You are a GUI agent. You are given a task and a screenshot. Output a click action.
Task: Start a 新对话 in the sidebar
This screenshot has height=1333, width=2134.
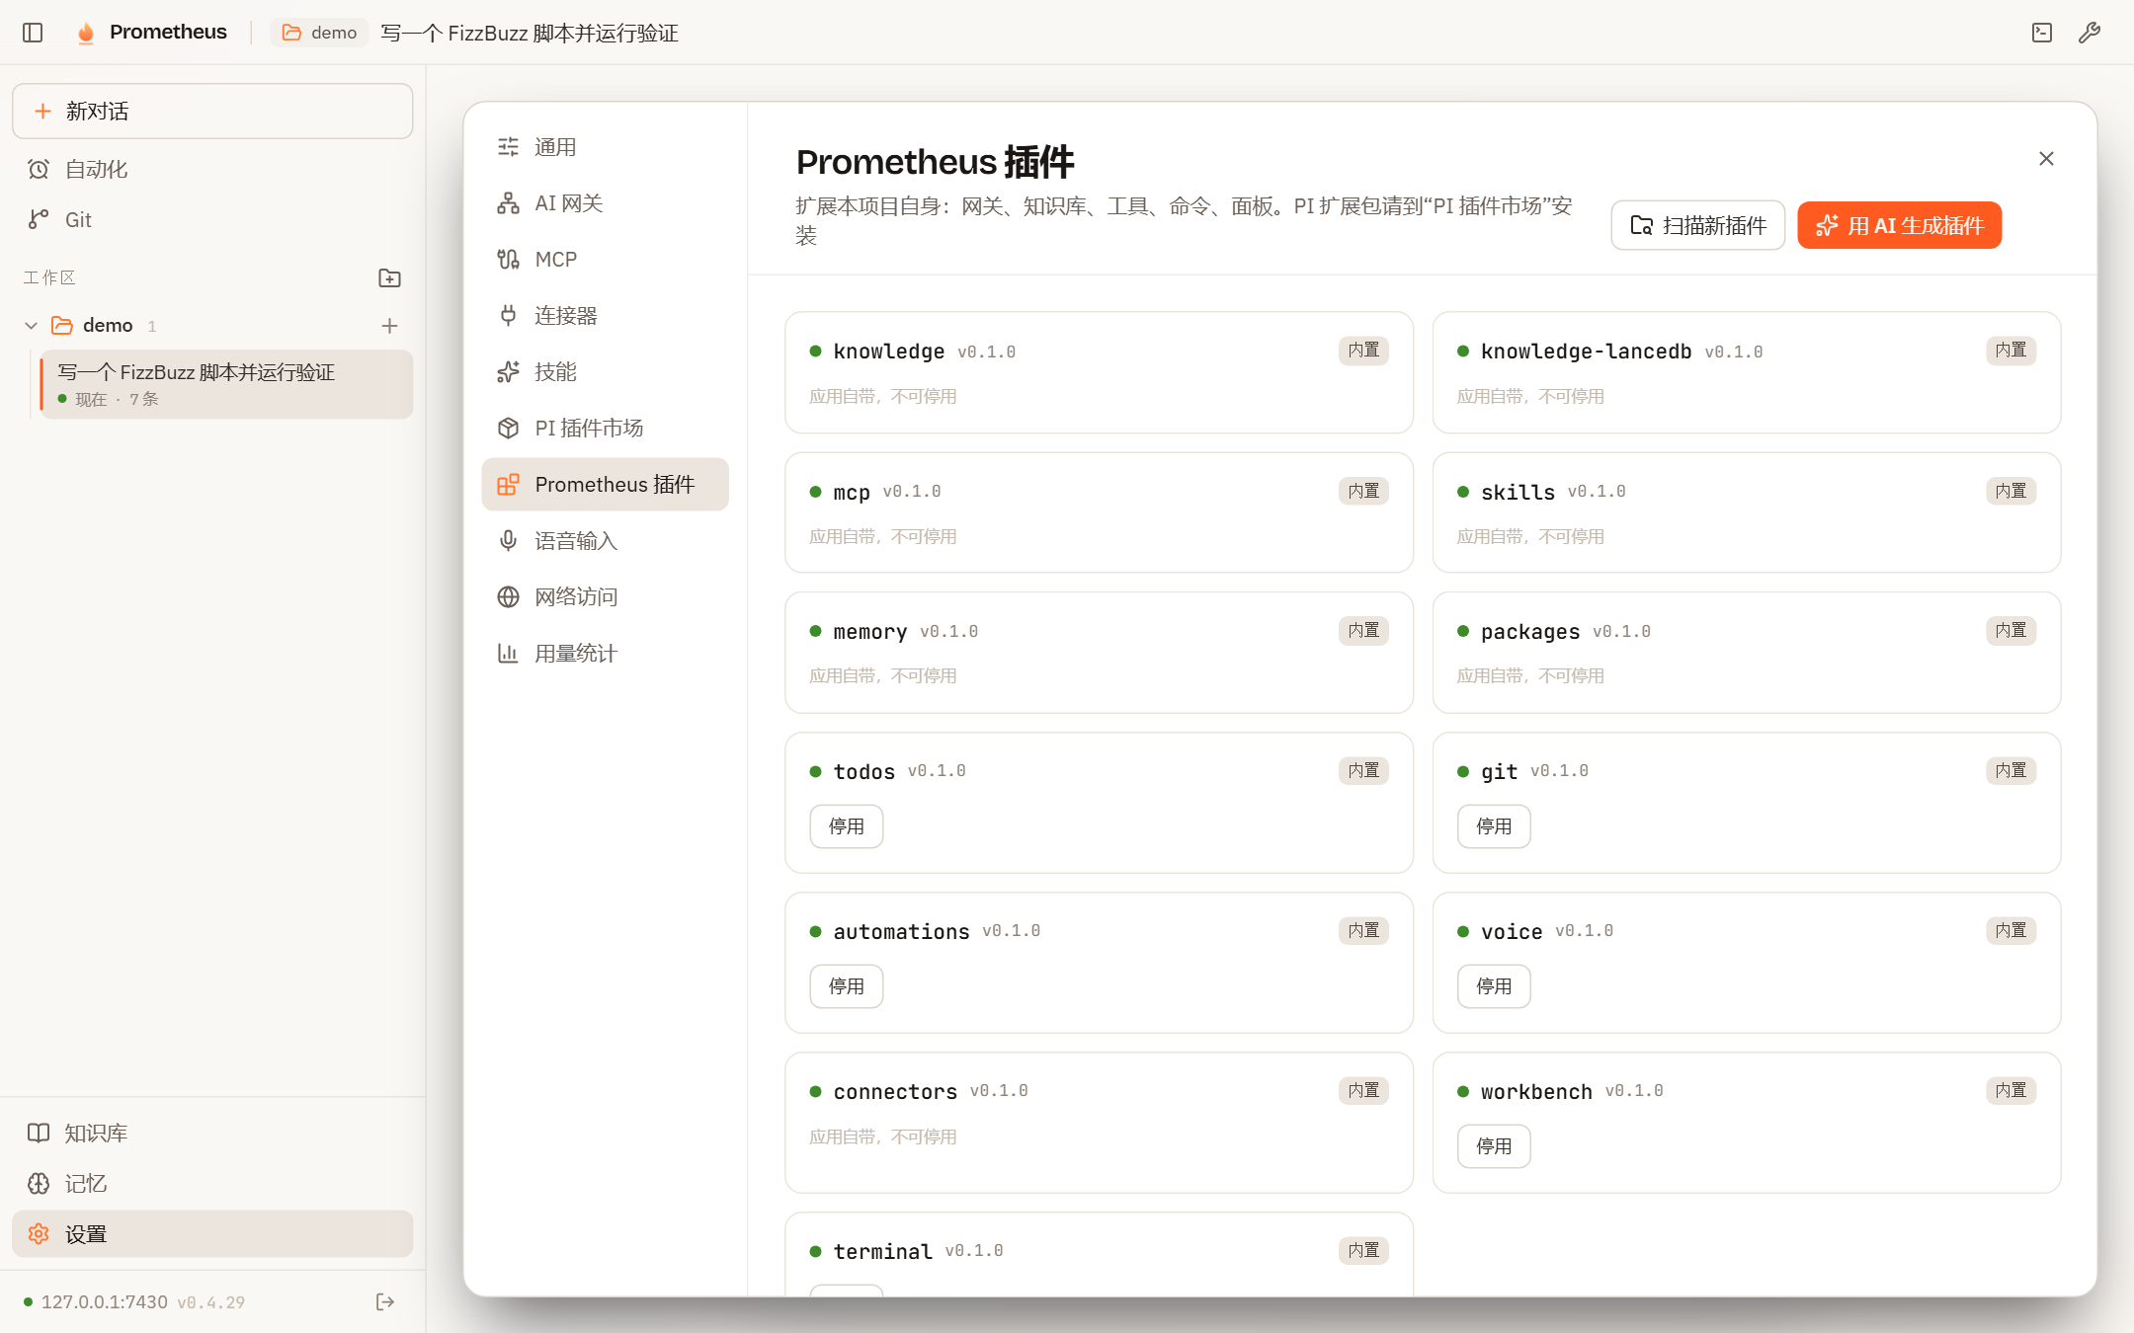[x=212, y=112]
